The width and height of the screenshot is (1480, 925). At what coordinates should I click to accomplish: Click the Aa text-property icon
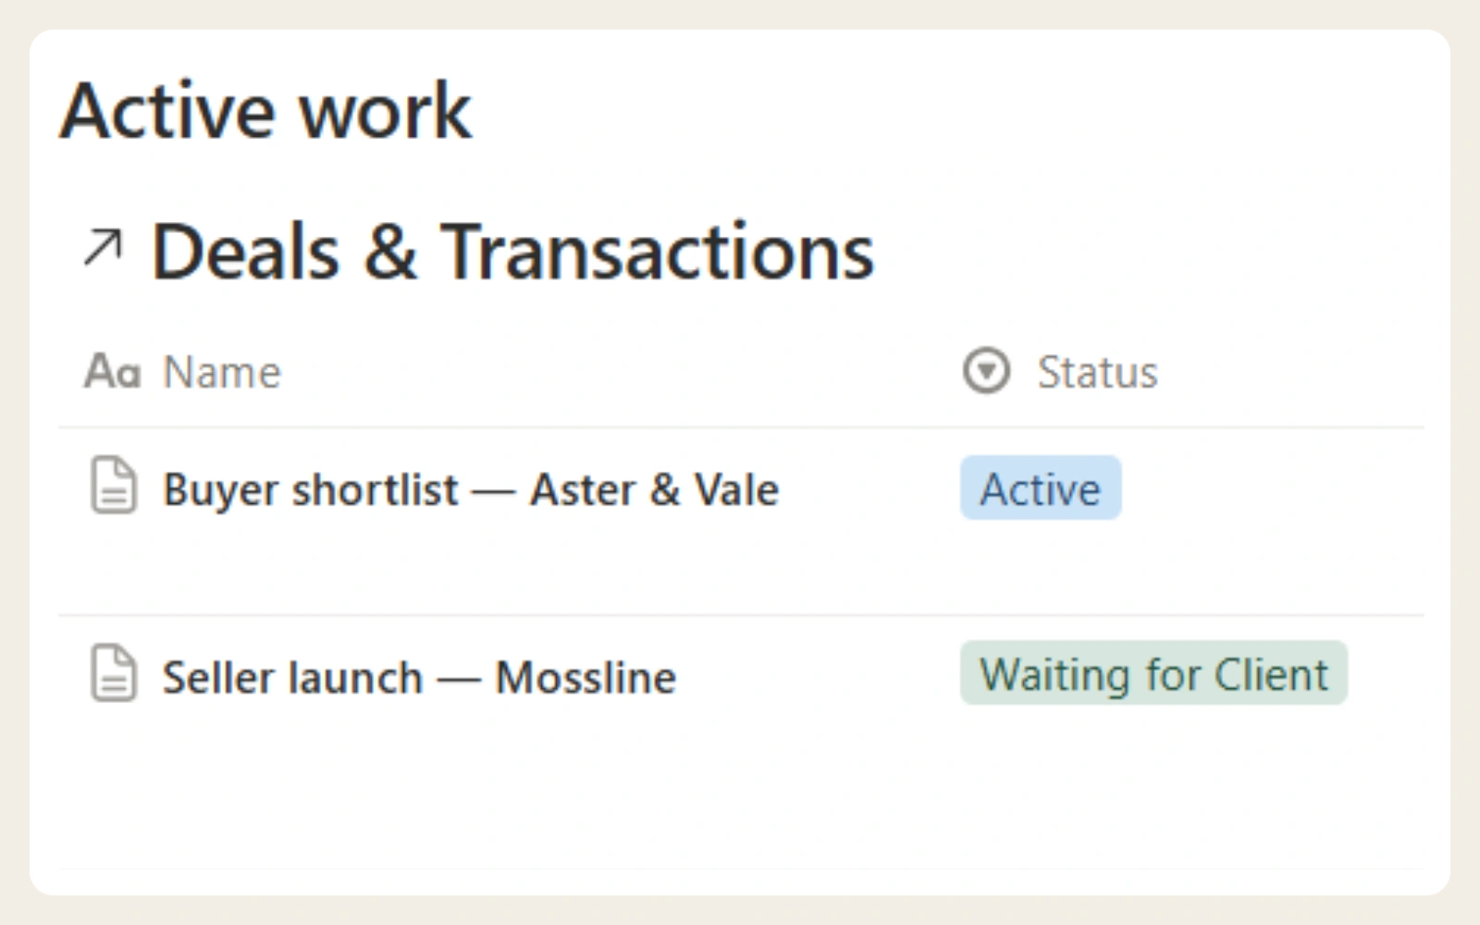coord(113,372)
